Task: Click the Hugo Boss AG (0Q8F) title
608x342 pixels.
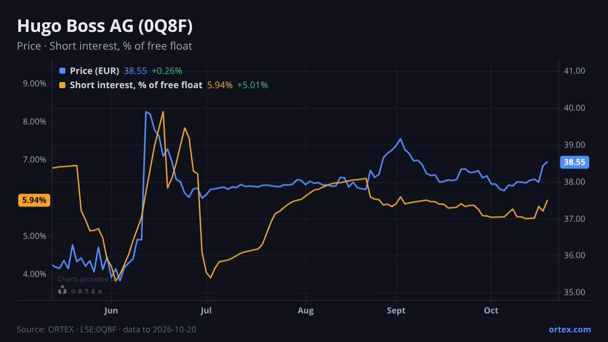Action: pos(105,26)
